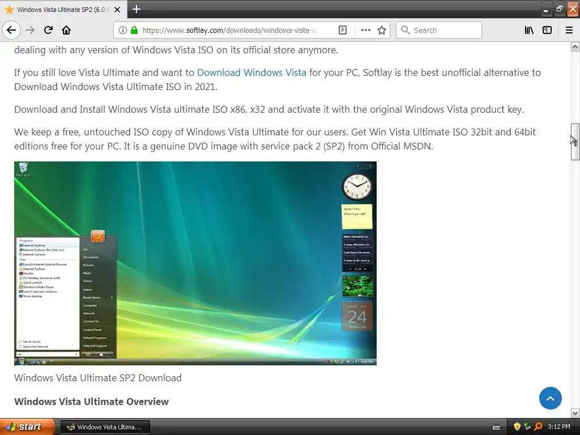Click the Windows Vista desktop screenshot image
This screenshot has width=580, height=435.
coord(195,263)
